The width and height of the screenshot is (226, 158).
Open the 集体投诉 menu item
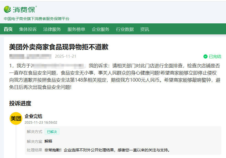click(28, 29)
